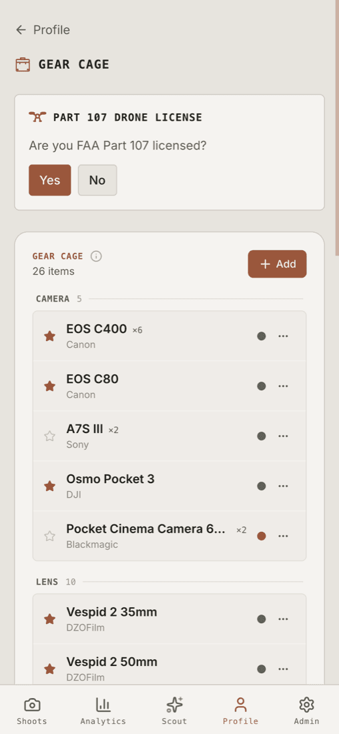Open the EOS C400 three-dot menu

(x=283, y=336)
